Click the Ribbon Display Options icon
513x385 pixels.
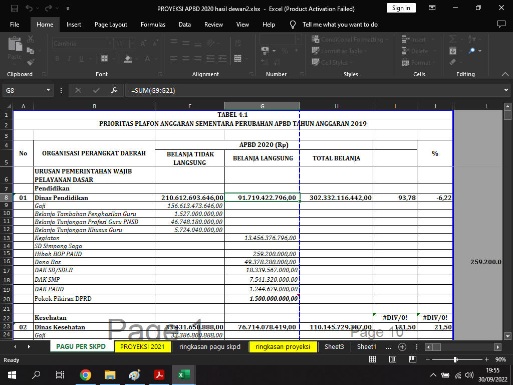pyautogui.click(x=432, y=9)
